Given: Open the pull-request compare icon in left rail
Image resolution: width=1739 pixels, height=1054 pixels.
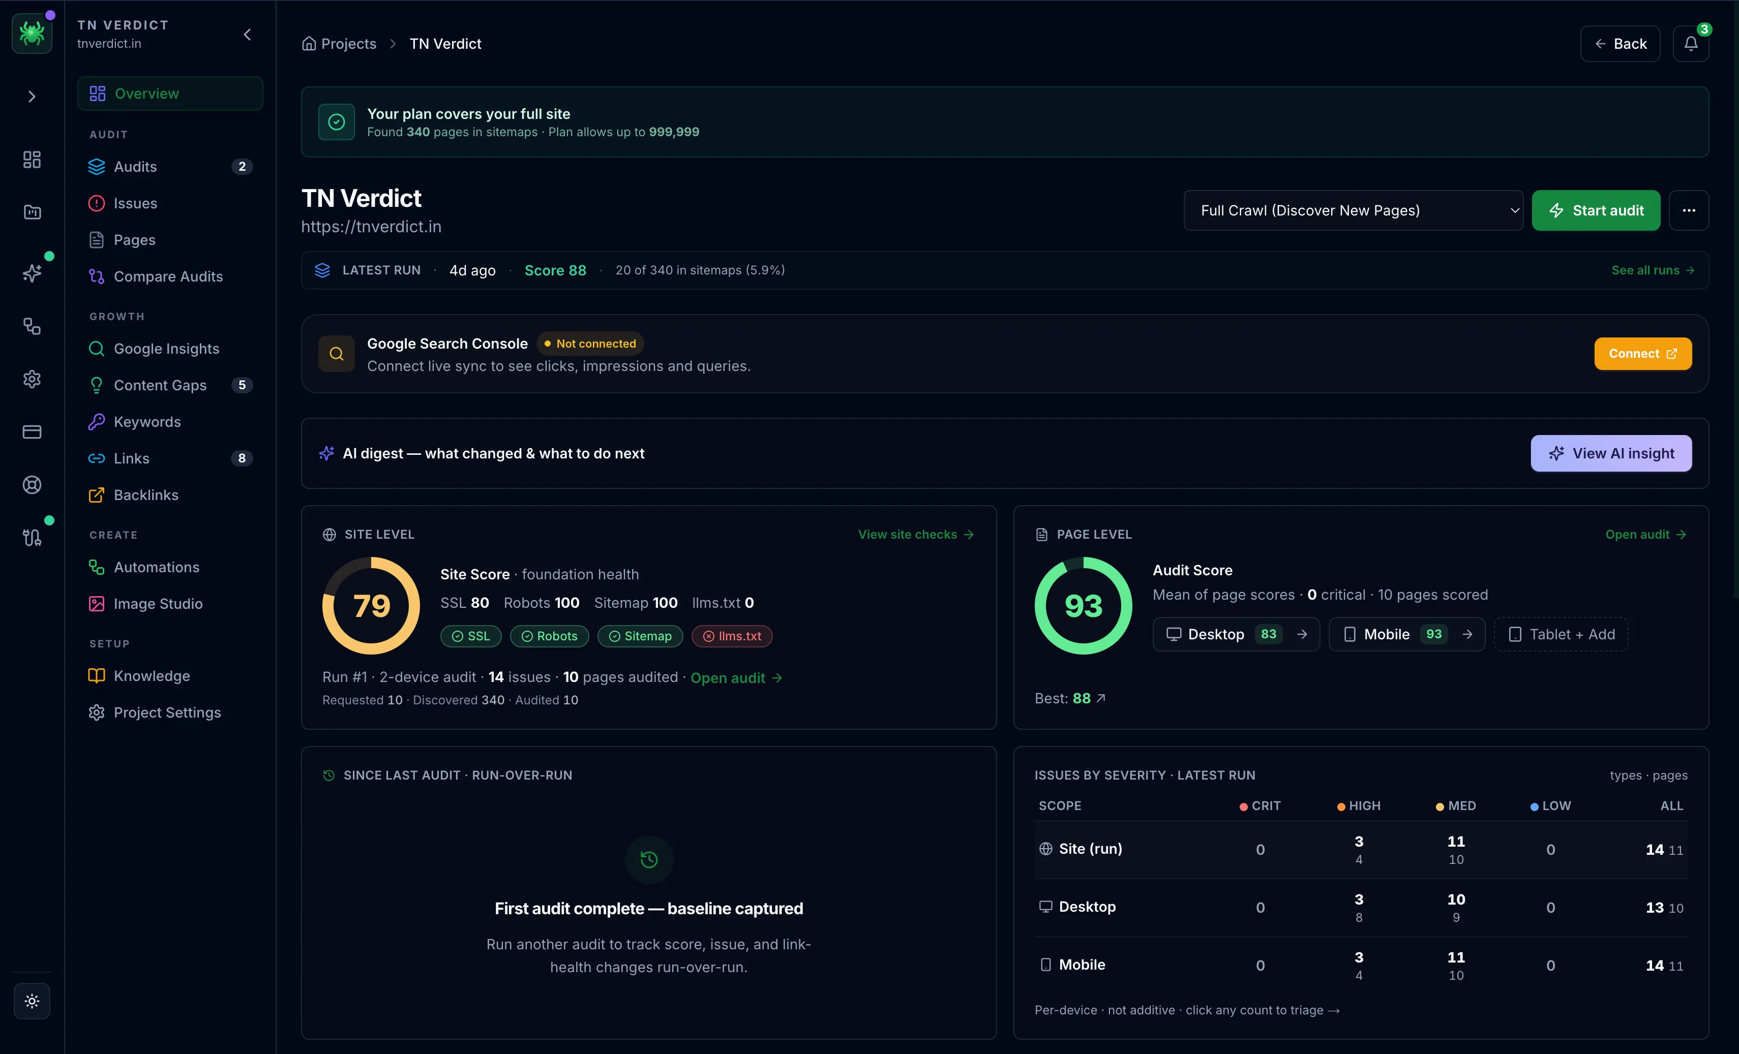Looking at the screenshot, I should [32, 538].
